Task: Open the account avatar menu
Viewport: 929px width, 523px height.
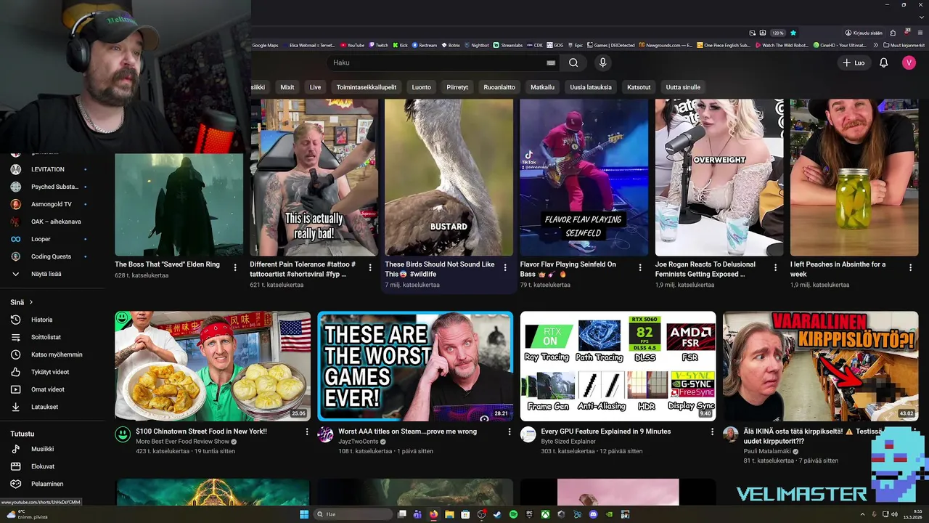Action: (909, 63)
